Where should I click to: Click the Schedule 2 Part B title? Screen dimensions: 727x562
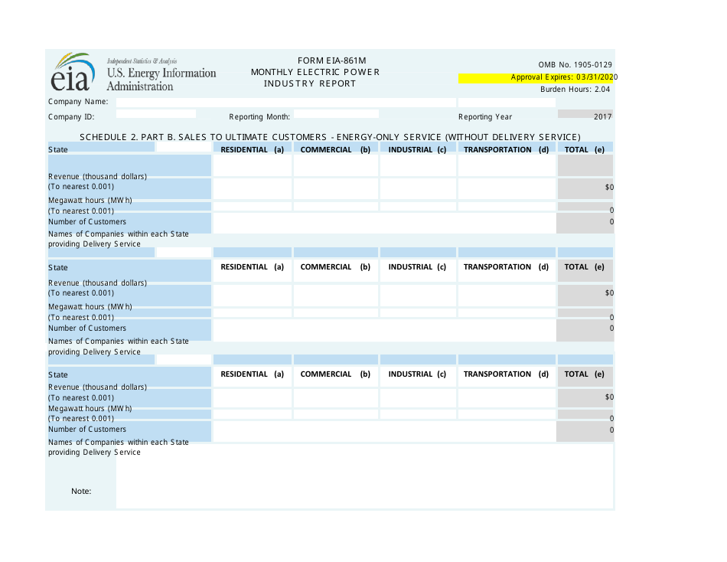click(x=329, y=136)
